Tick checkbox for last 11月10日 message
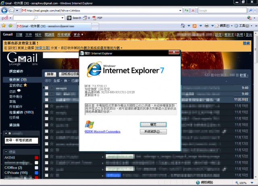The image size is (258, 186). [x=47, y=175]
